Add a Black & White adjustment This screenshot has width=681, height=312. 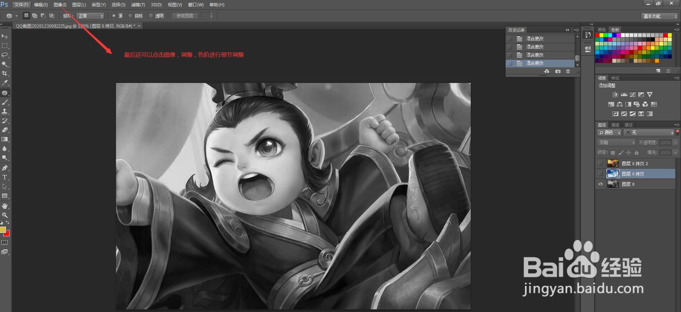coord(628,104)
